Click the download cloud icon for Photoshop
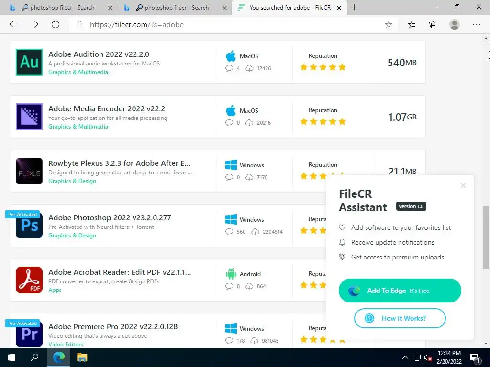Image resolution: width=490 pixels, height=367 pixels. 256,232
